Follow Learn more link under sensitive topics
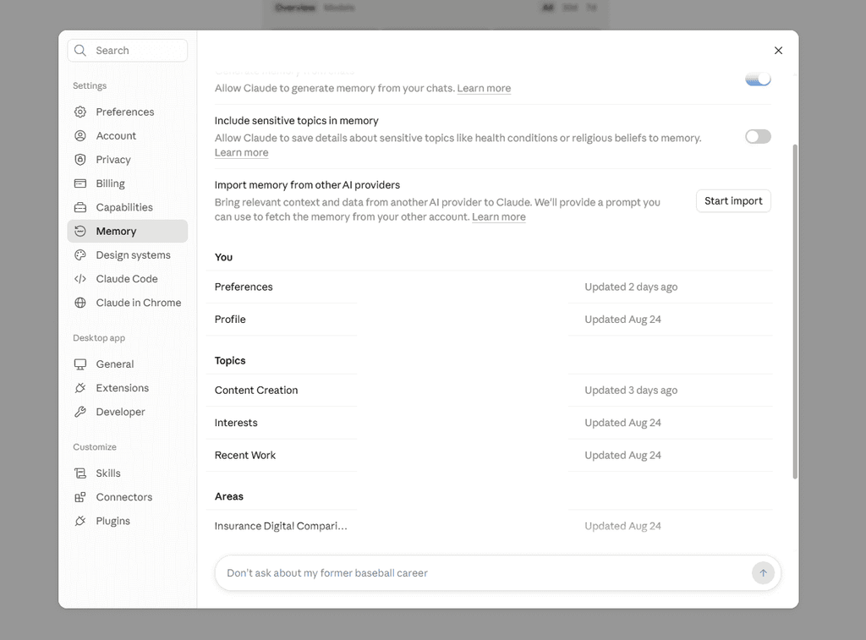866x640 pixels. click(x=241, y=152)
